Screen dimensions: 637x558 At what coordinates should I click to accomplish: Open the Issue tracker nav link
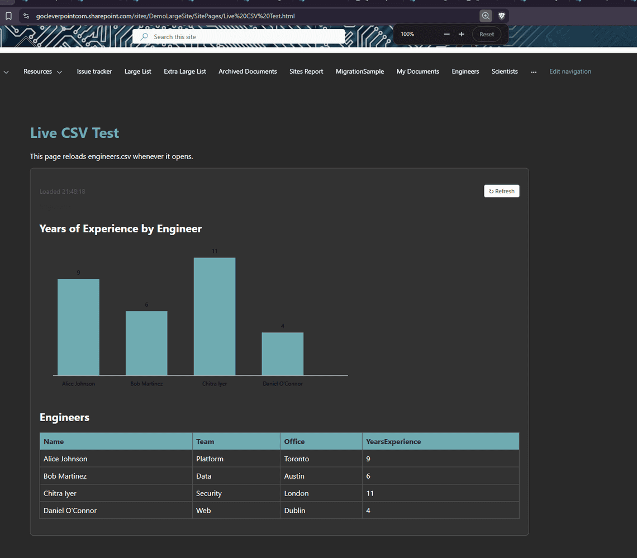[94, 71]
